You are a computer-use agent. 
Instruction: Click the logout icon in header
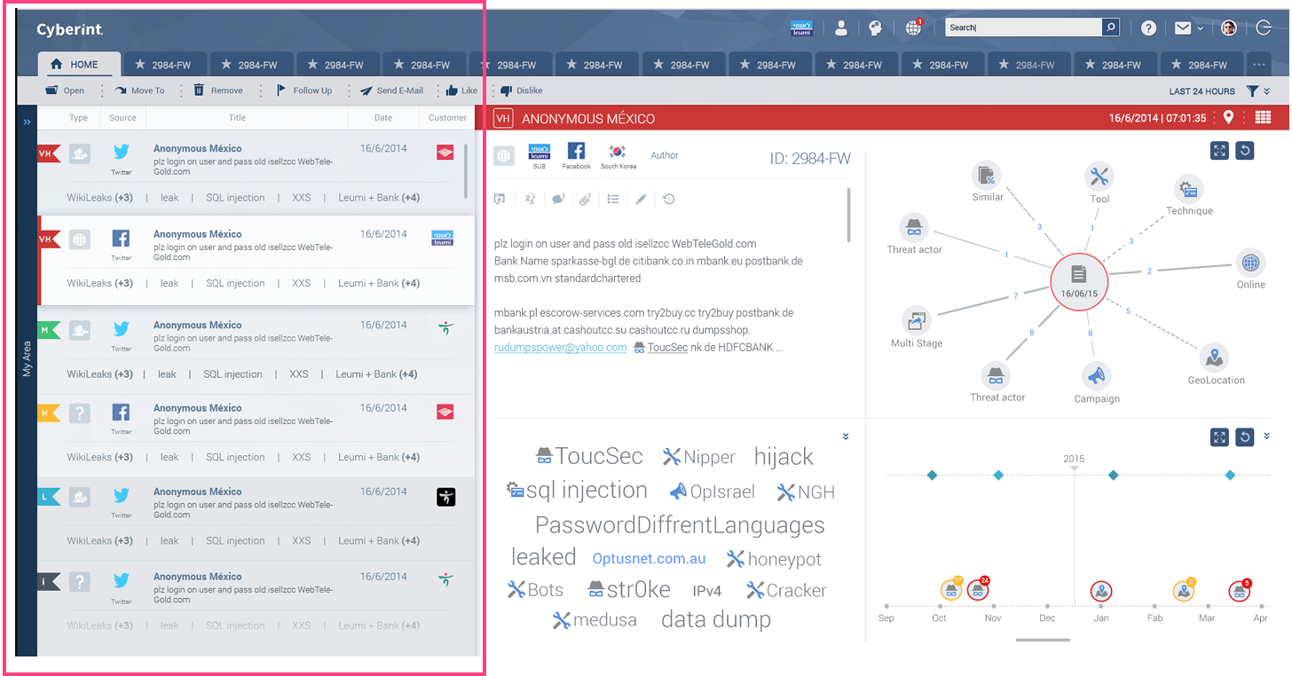(1265, 28)
